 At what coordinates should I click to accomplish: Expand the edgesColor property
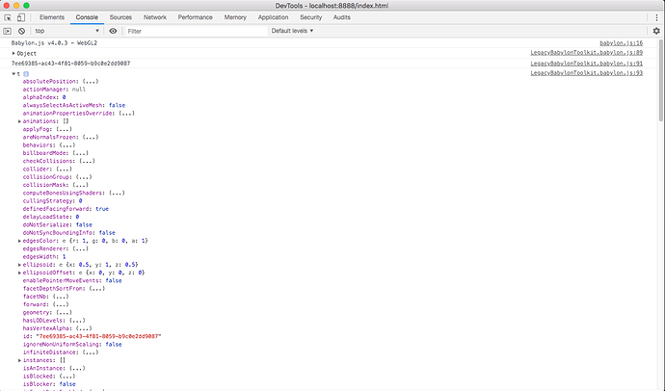[x=19, y=241]
